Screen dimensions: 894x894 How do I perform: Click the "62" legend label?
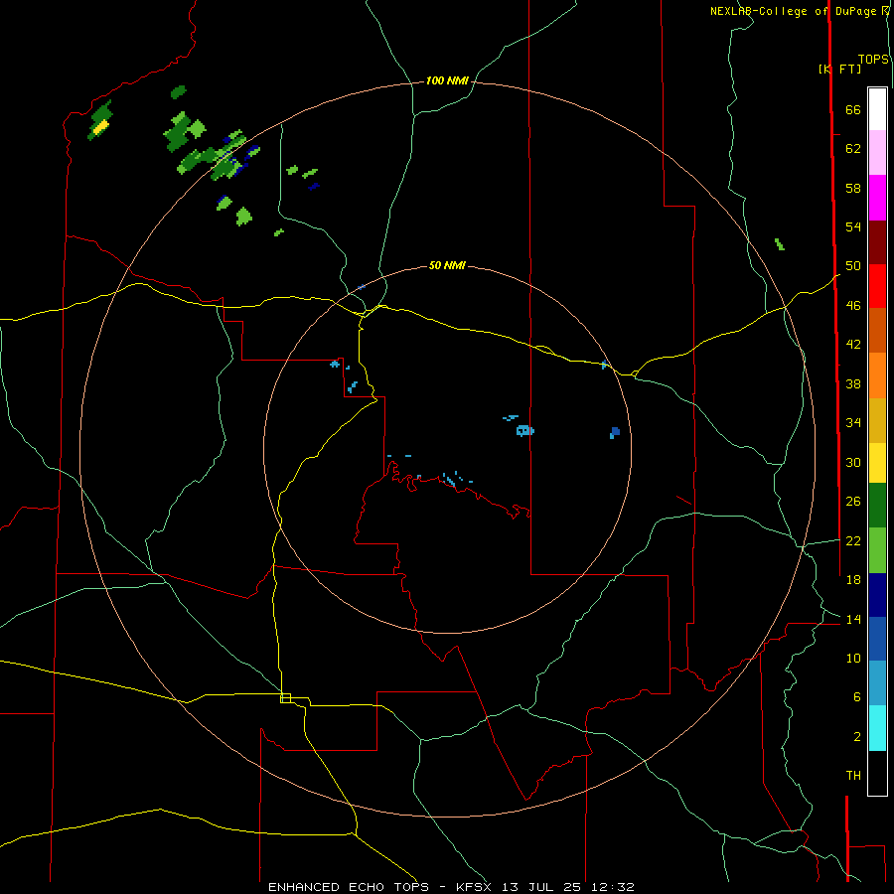coord(853,149)
